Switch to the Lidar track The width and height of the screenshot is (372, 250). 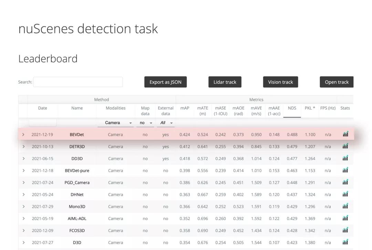tap(225, 82)
